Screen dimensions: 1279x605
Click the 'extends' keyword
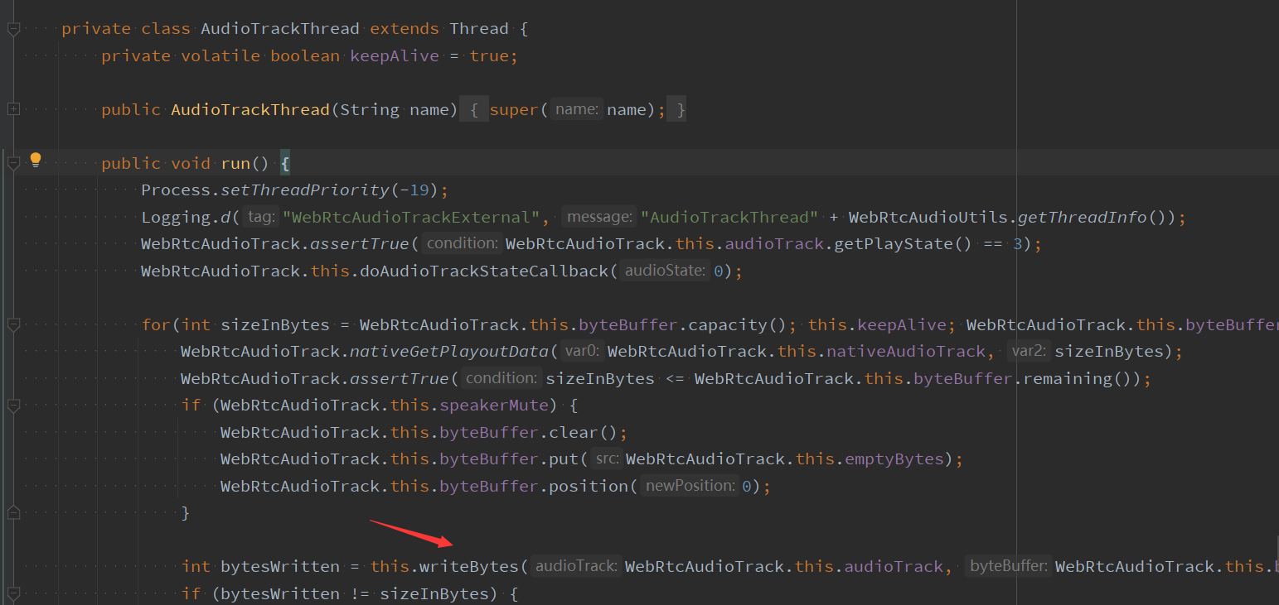point(405,29)
